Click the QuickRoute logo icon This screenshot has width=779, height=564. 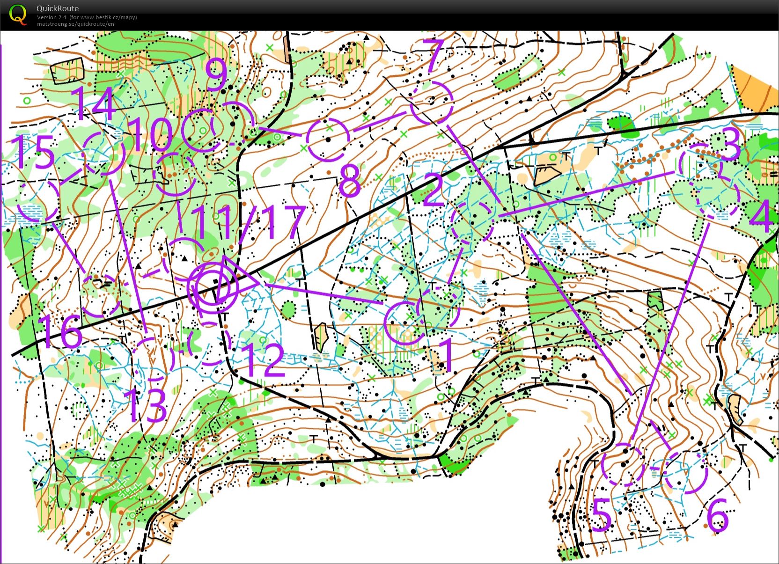(18, 14)
